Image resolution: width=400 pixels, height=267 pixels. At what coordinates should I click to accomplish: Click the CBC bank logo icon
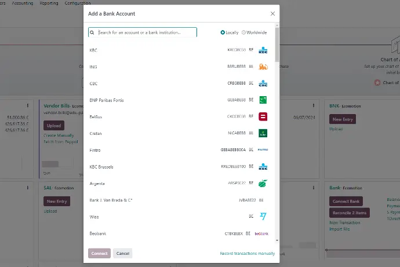[x=263, y=83]
